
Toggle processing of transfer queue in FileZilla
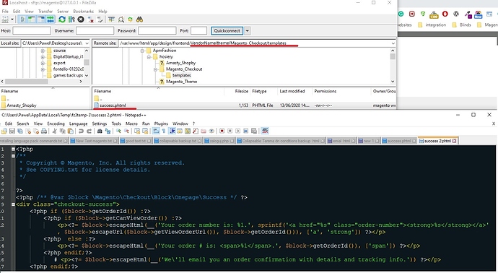point(71,19)
